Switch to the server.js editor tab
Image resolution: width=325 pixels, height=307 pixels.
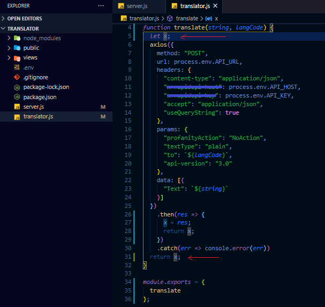(x=136, y=6)
